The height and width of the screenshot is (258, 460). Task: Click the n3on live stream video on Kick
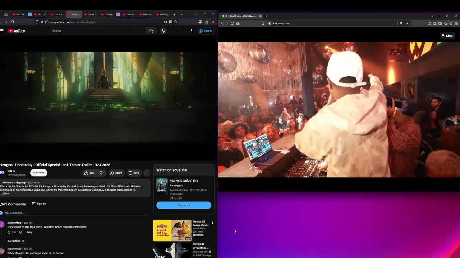[x=339, y=110]
